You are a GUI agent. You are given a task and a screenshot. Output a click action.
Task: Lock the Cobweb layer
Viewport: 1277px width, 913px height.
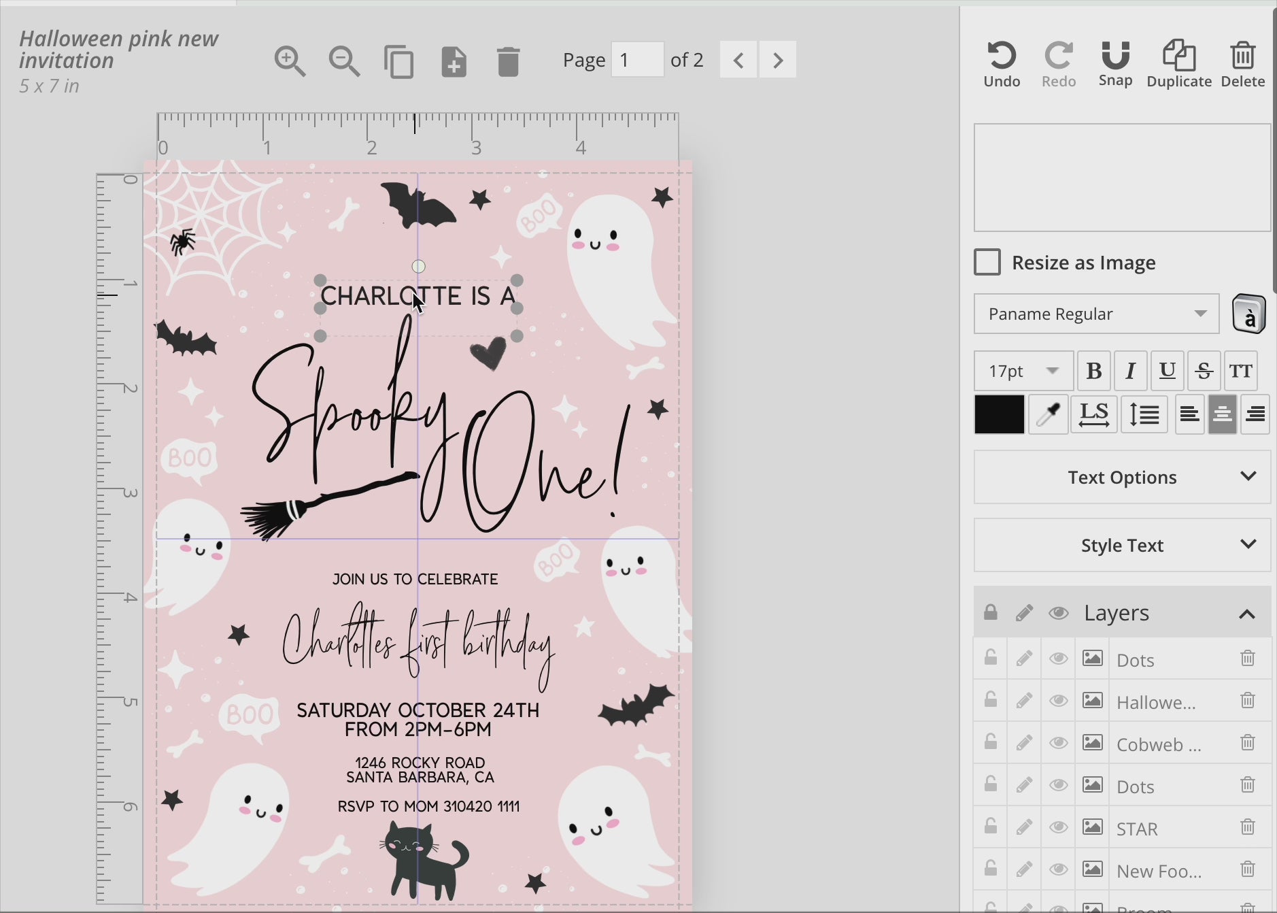pyautogui.click(x=991, y=744)
